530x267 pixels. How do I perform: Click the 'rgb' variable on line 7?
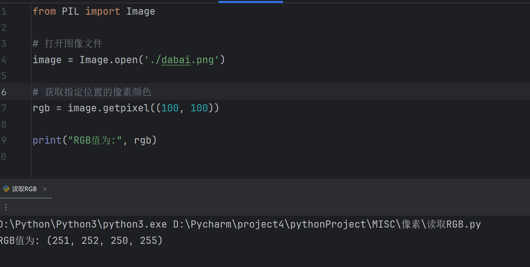[x=41, y=108]
